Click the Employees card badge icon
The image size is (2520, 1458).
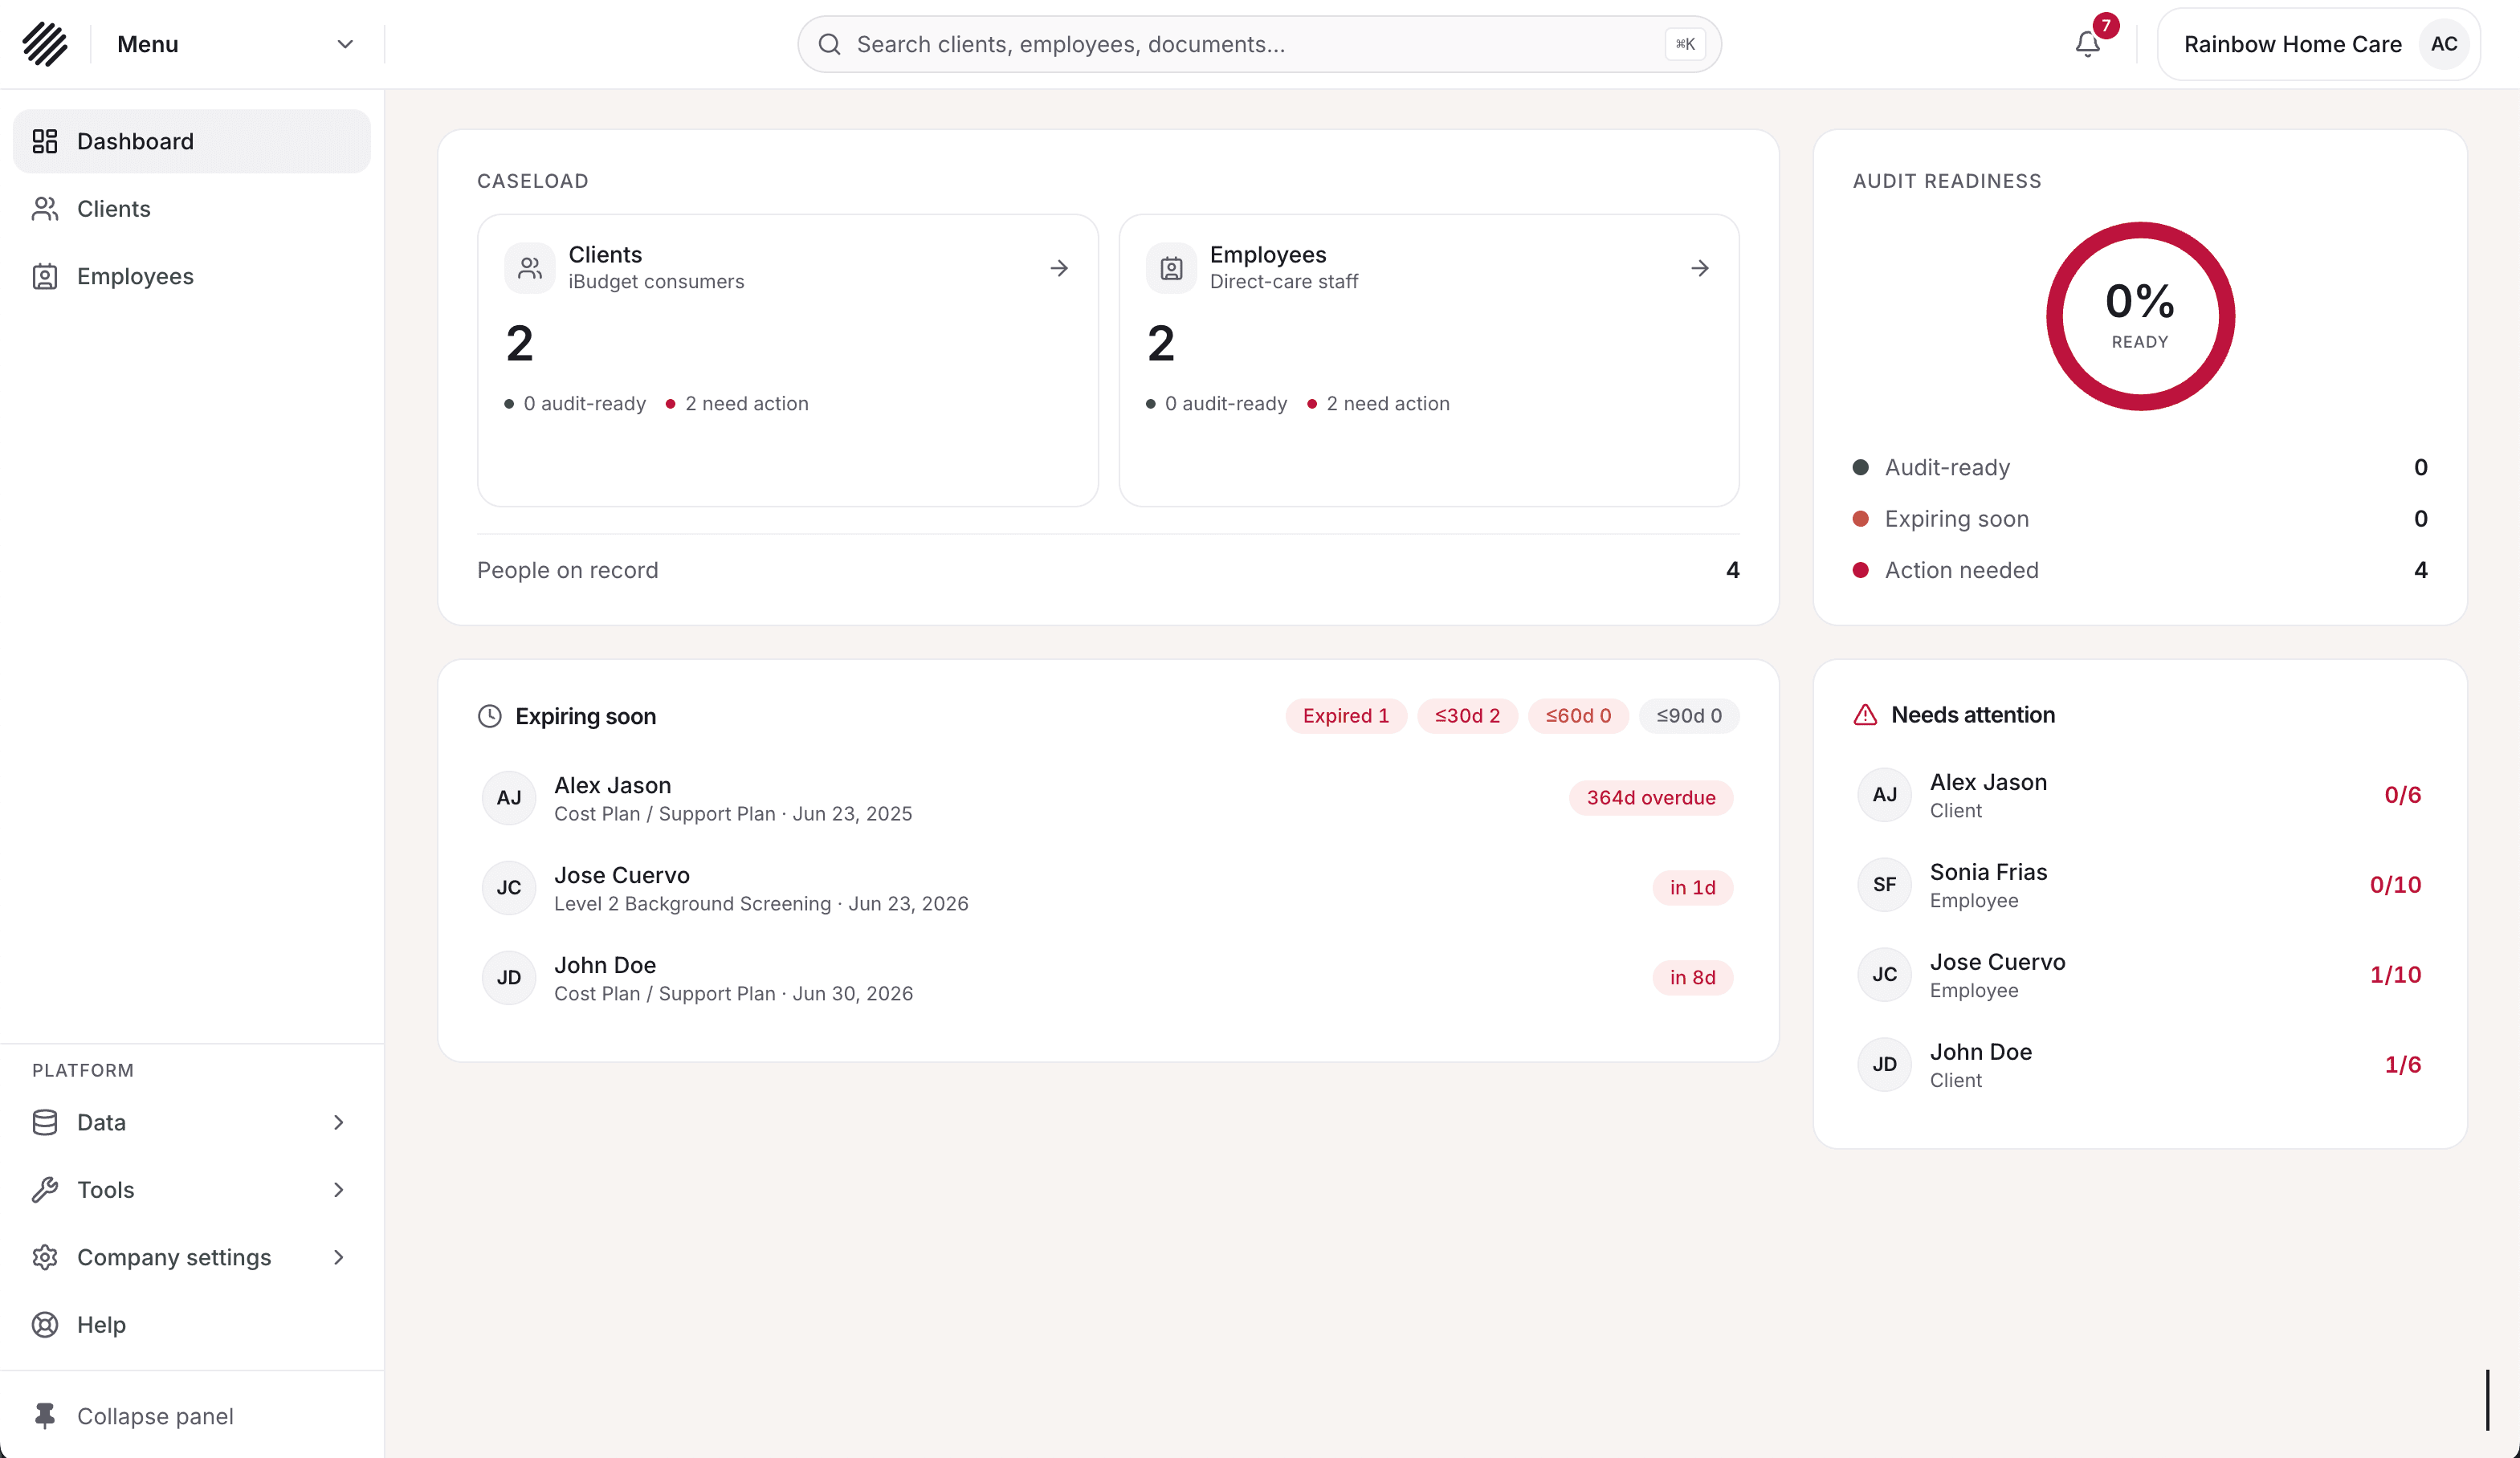(1171, 268)
